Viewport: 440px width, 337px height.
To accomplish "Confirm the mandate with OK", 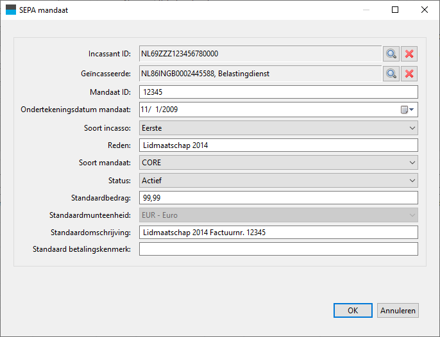I will click(353, 310).
